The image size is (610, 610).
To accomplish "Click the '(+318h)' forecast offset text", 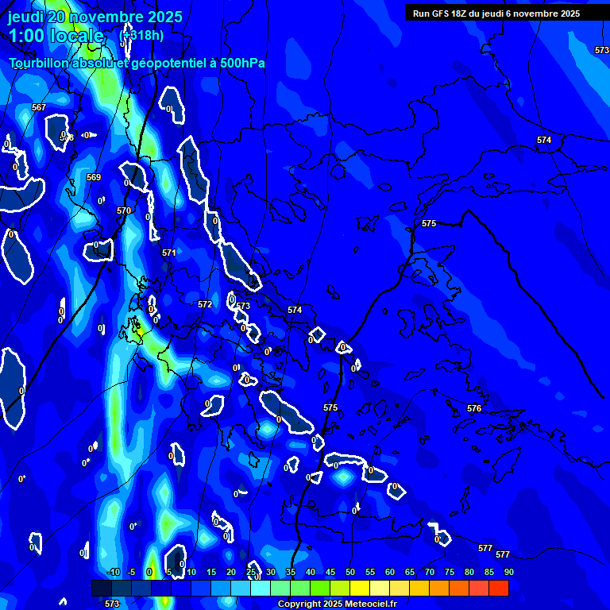I will [x=141, y=36].
